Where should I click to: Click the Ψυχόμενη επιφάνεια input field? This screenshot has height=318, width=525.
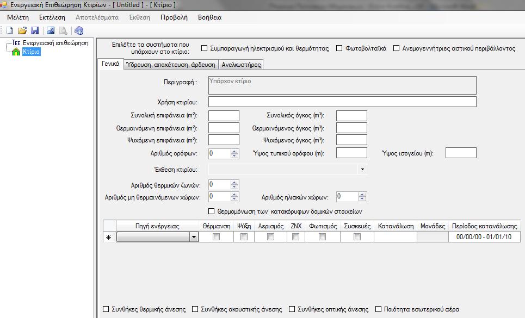(x=224, y=140)
